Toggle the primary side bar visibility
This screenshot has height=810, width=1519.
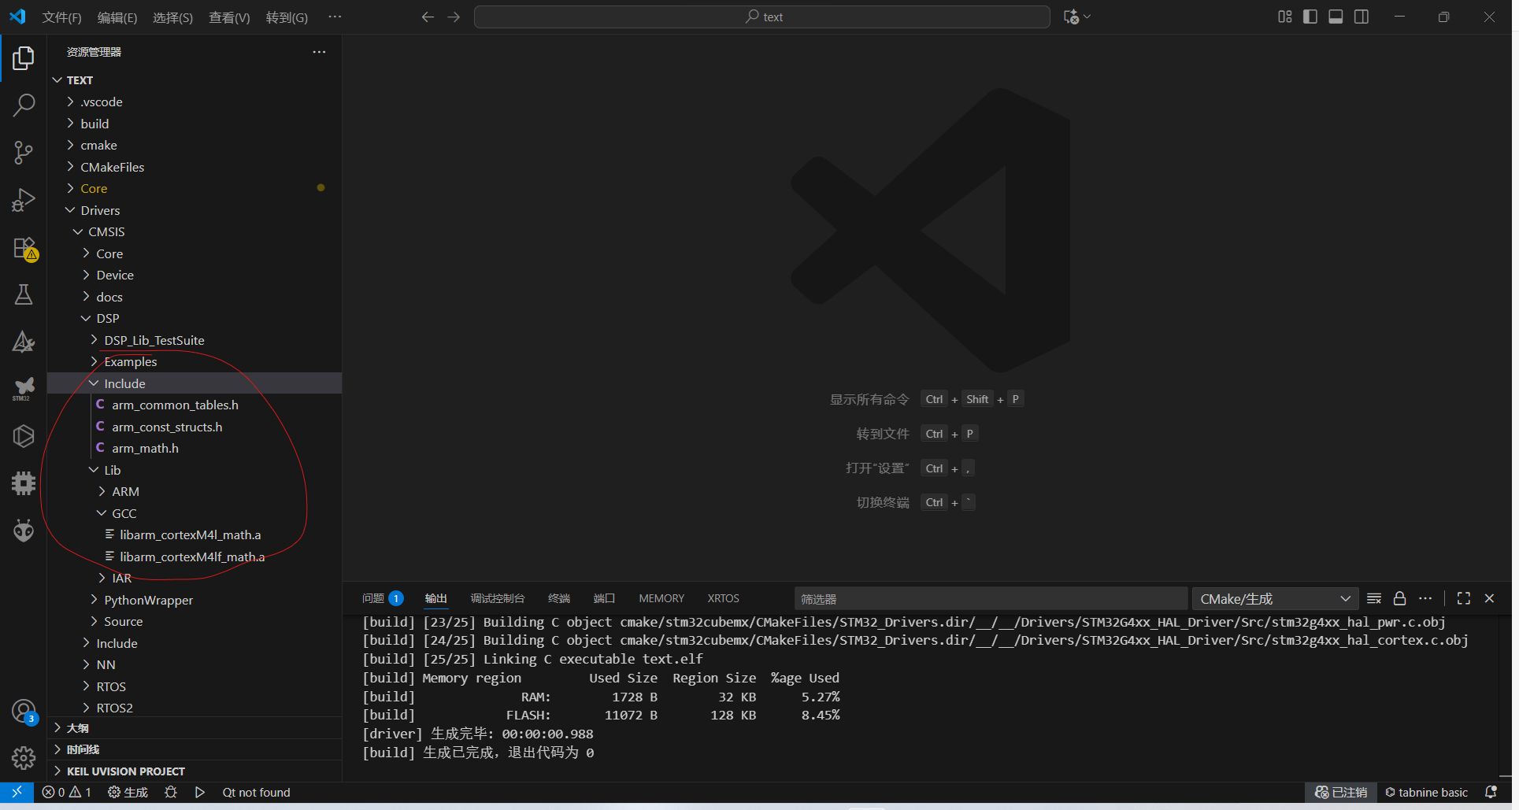tap(1310, 17)
